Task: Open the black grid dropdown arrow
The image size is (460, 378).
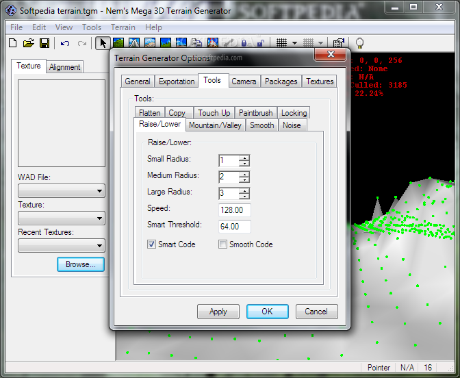Action: point(294,43)
